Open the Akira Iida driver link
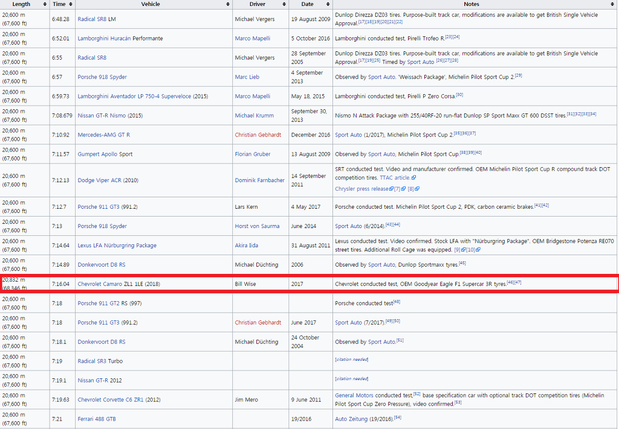Viewport: 619px width, 429px height. [247, 246]
